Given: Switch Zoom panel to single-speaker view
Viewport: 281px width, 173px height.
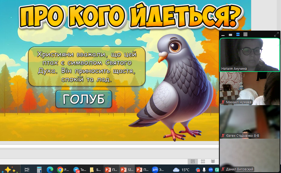Looking at the screenshot, I should (x=230, y=35).
